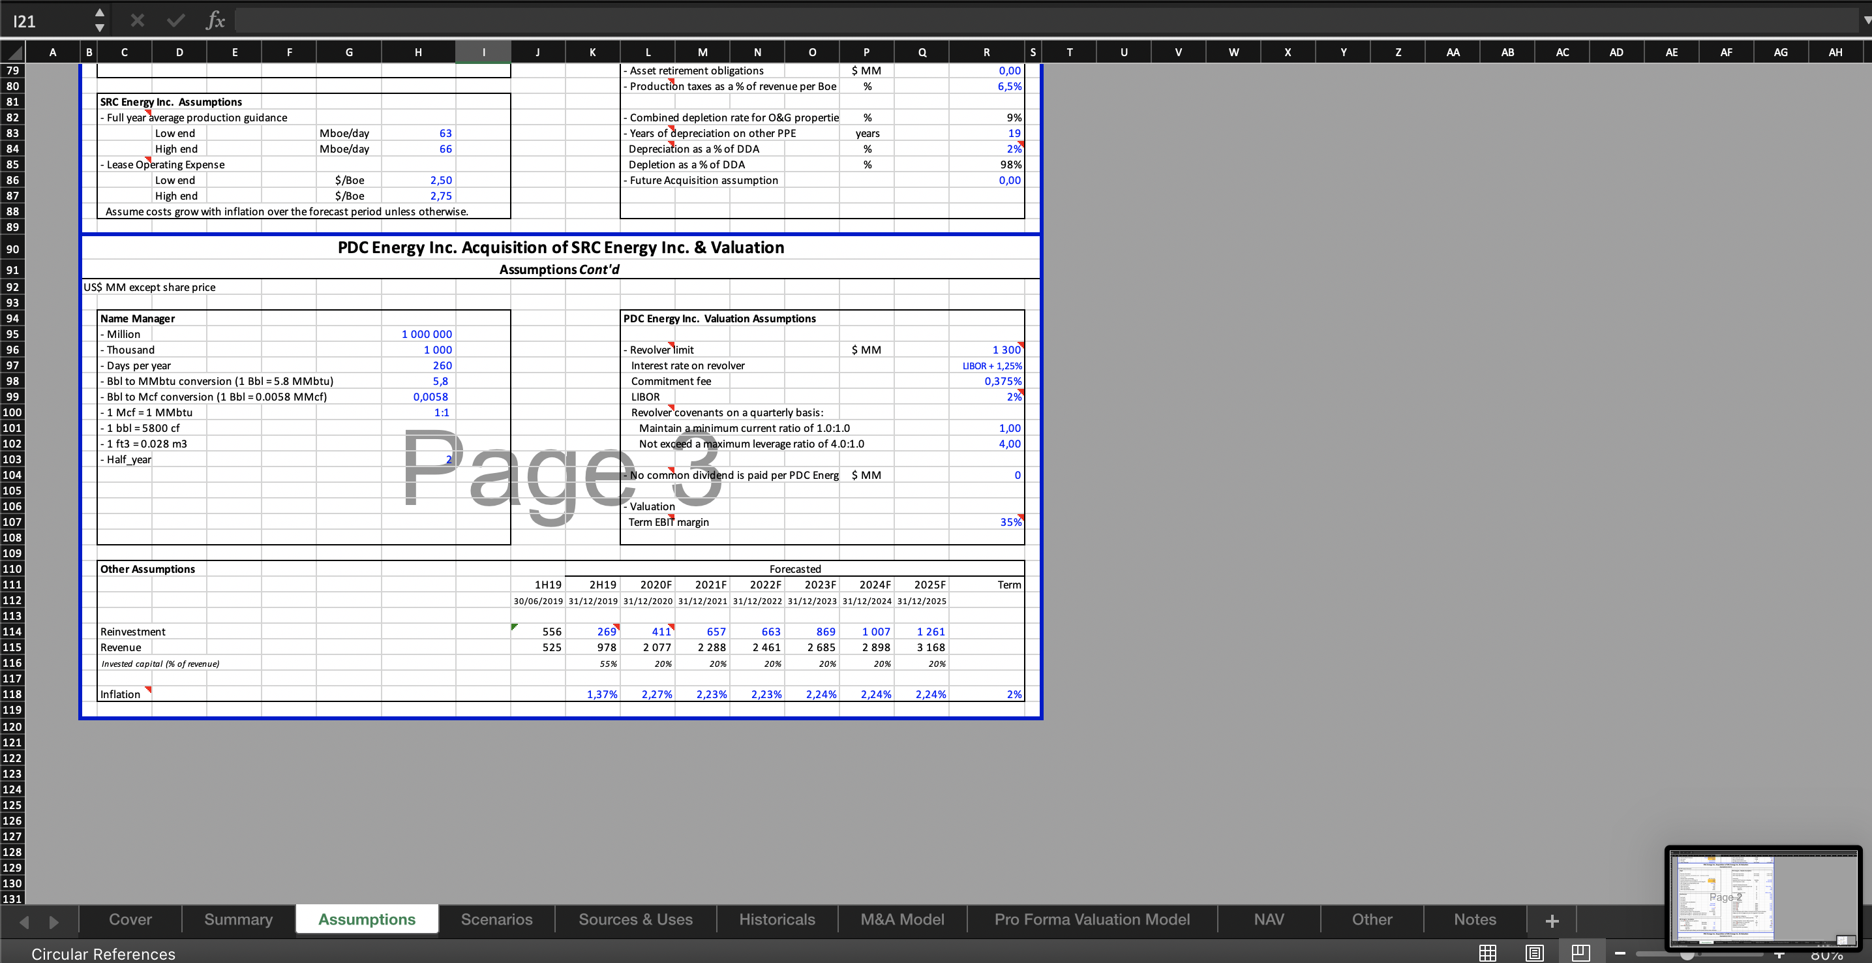Click the select all corner triangle
The width and height of the screenshot is (1872, 963).
(x=12, y=52)
